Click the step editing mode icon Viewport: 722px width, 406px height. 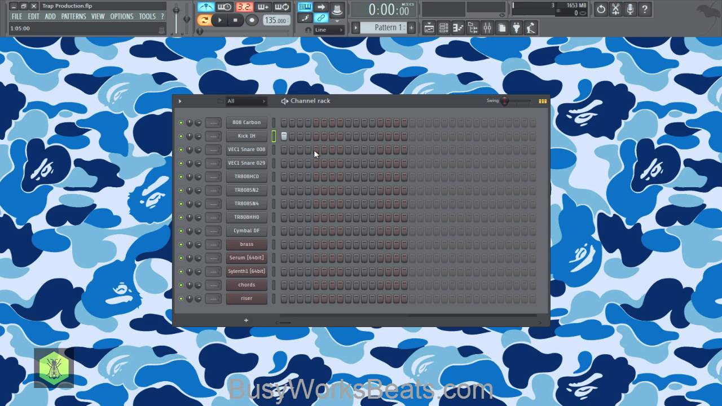coord(305,18)
